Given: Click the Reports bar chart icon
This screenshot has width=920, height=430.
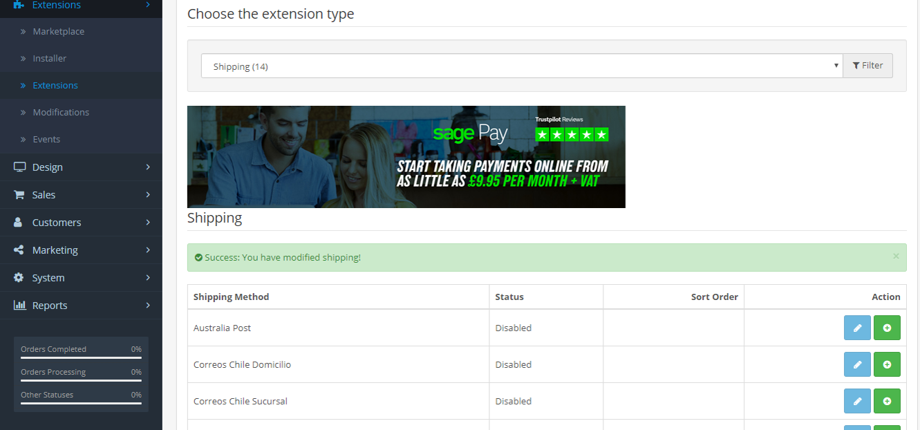Looking at the screenshot, I should [20, 306].
